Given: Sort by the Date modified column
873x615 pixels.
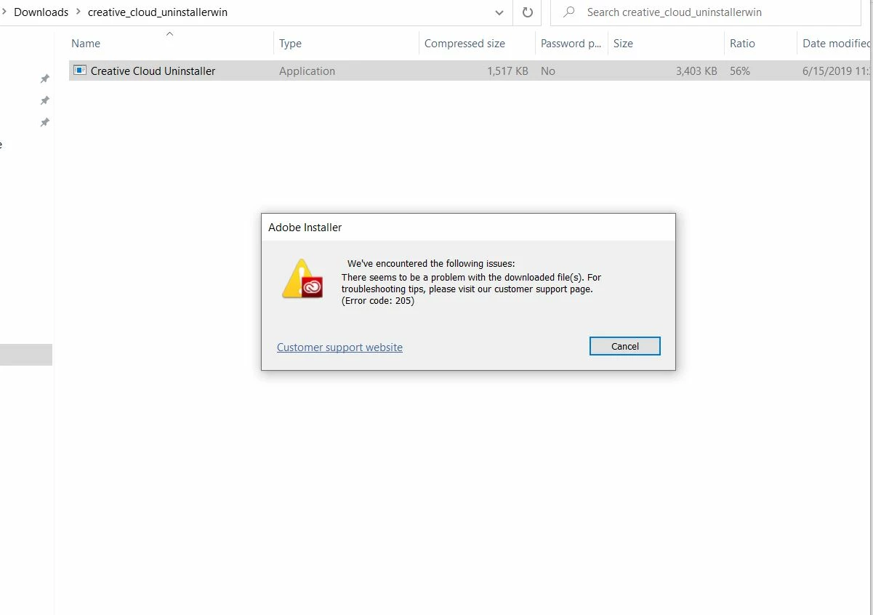Looking at the screenshot, I should tap(836, 44).
